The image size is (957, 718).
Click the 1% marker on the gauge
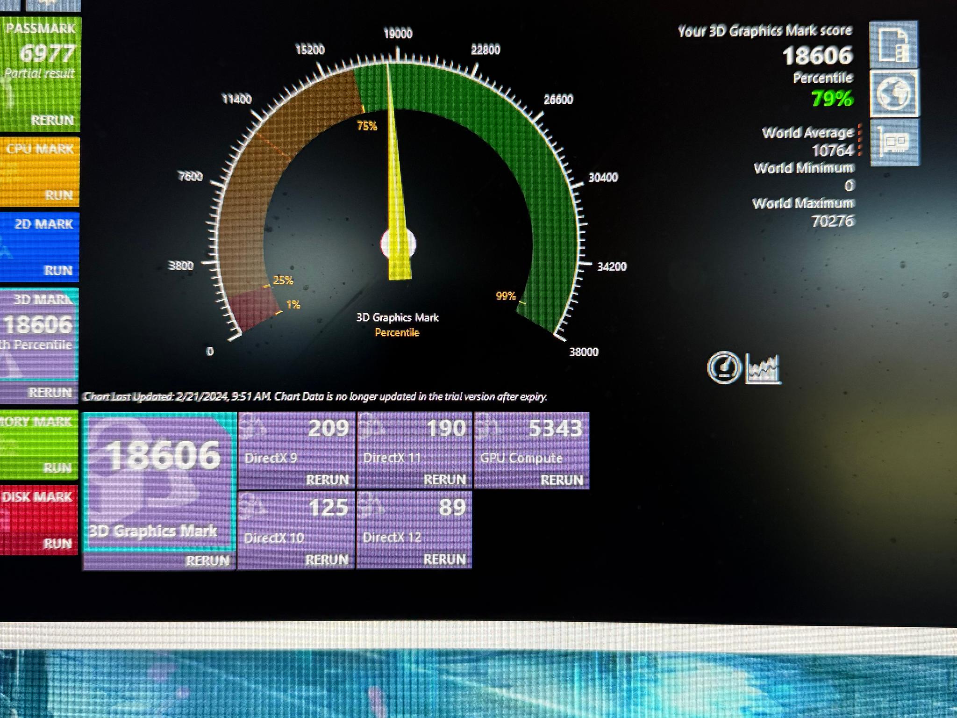pyautogui.click(x=293, y=305)
